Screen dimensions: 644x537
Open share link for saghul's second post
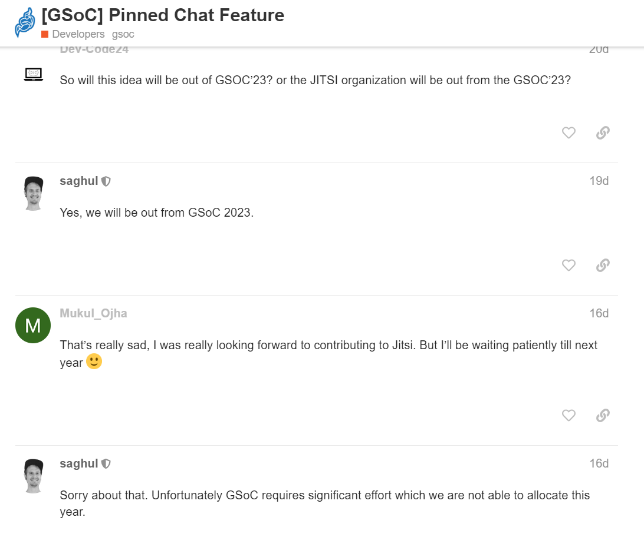pos(602,265)
